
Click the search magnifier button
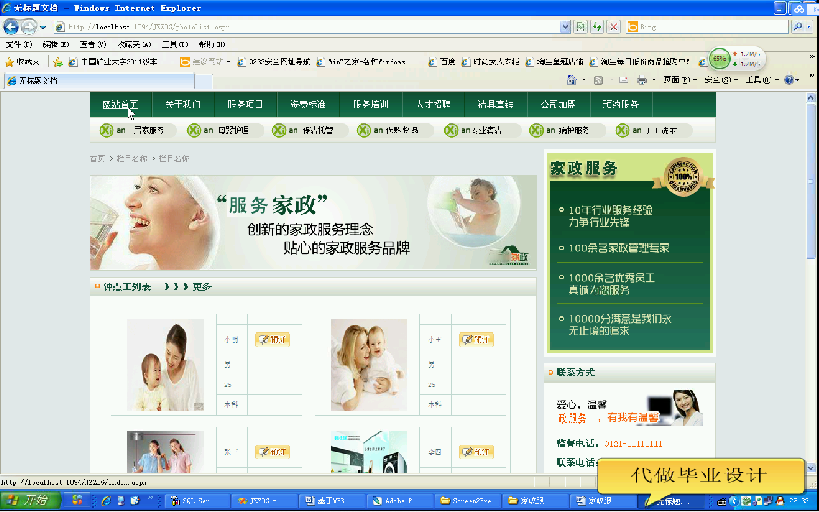click(798, 27)
